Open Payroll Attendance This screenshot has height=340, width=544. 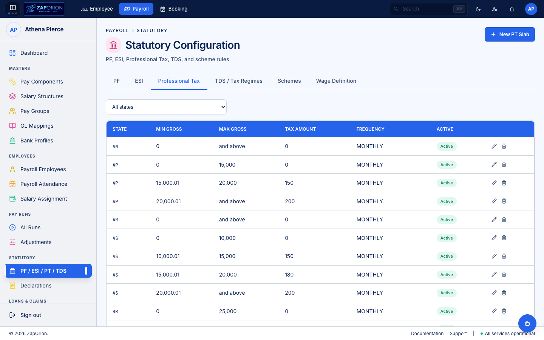[48, 184]
